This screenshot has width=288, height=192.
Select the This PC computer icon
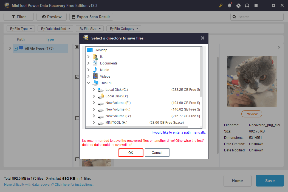[95, 83]
